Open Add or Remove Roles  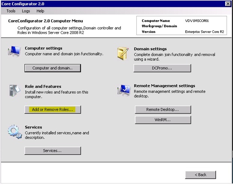tap(53, 110)
